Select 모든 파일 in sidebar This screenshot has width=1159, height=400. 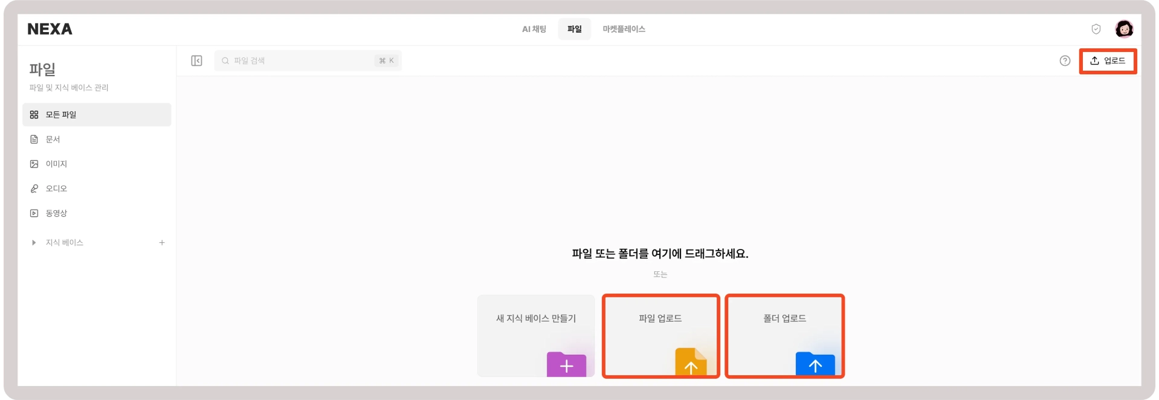(x=97, y=114)
